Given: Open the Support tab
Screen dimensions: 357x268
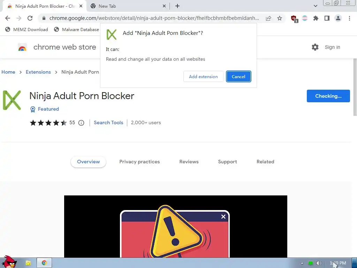Looking at the screenshot, I should pos(227,162).
